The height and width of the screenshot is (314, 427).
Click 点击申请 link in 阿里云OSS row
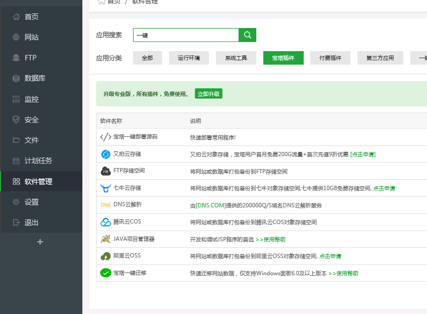(x=330, y=256)
